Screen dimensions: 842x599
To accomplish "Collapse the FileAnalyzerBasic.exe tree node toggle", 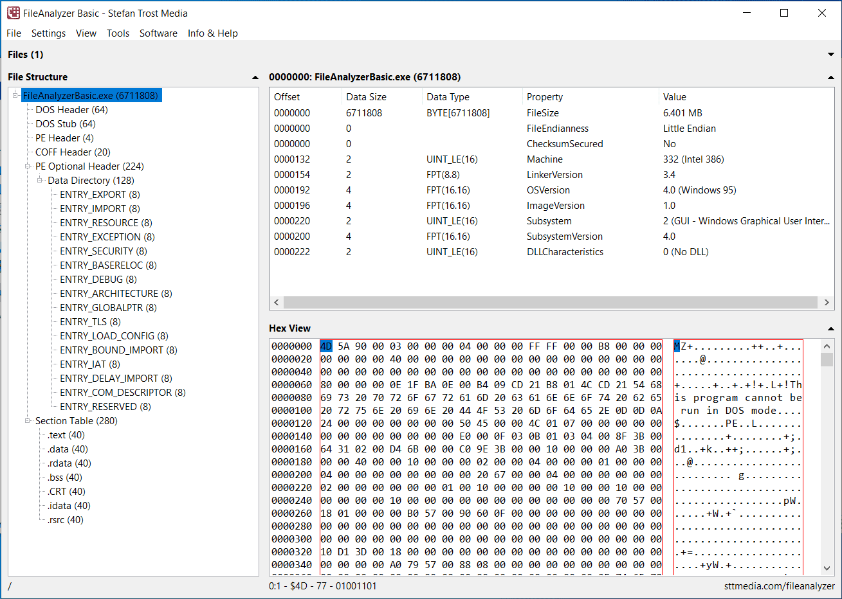I will click(15, 96).
